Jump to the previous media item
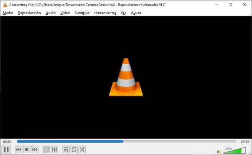252x155 pixels. click(18, 150)
